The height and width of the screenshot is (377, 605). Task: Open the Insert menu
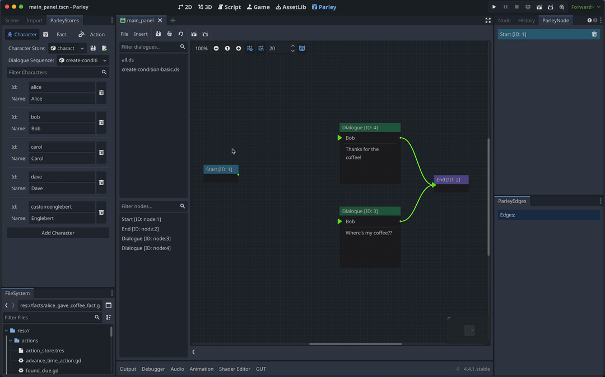[141, 34]
